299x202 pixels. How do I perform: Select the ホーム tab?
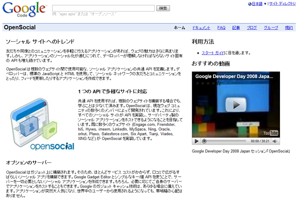coord(179,28)
